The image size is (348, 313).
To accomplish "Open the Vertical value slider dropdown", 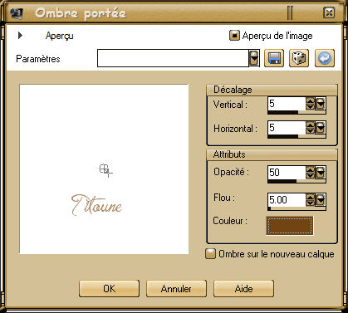I will 321,104.
